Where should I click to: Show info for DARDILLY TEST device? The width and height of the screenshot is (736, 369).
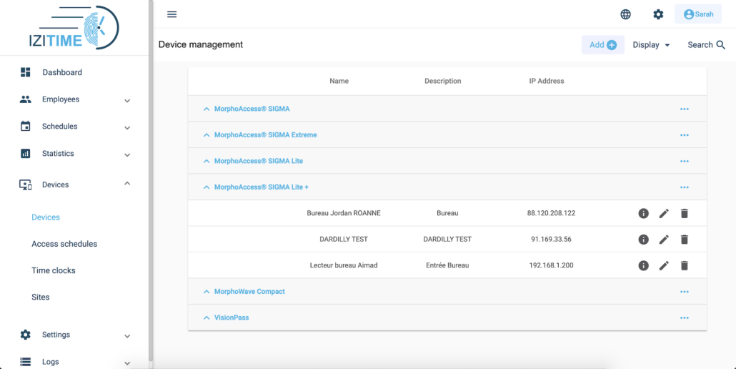(x=644, y=240)
